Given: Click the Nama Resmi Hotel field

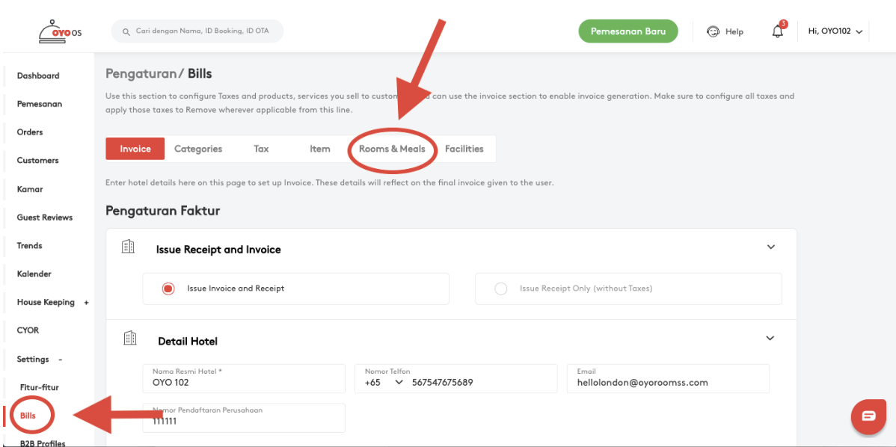Looking at the screenshot, I should (x=244, y=378).
